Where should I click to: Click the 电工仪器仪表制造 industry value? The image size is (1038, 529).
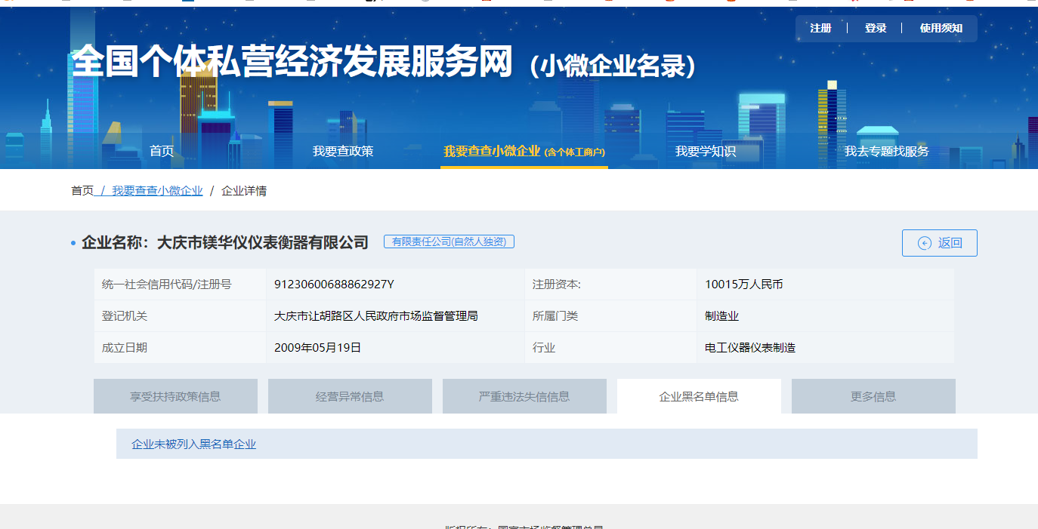tap(750, 348)
